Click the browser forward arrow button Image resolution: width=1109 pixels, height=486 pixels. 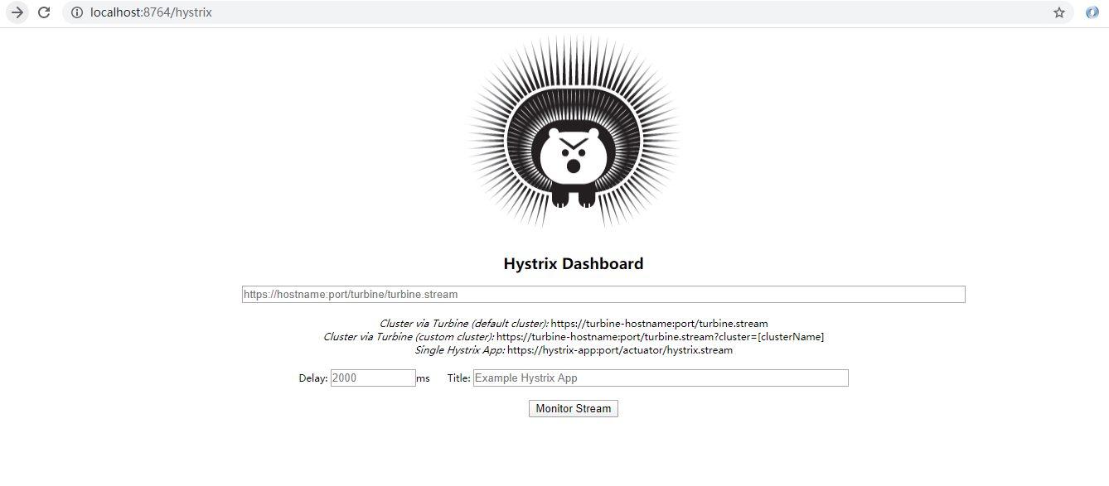(x=17, y=12)
